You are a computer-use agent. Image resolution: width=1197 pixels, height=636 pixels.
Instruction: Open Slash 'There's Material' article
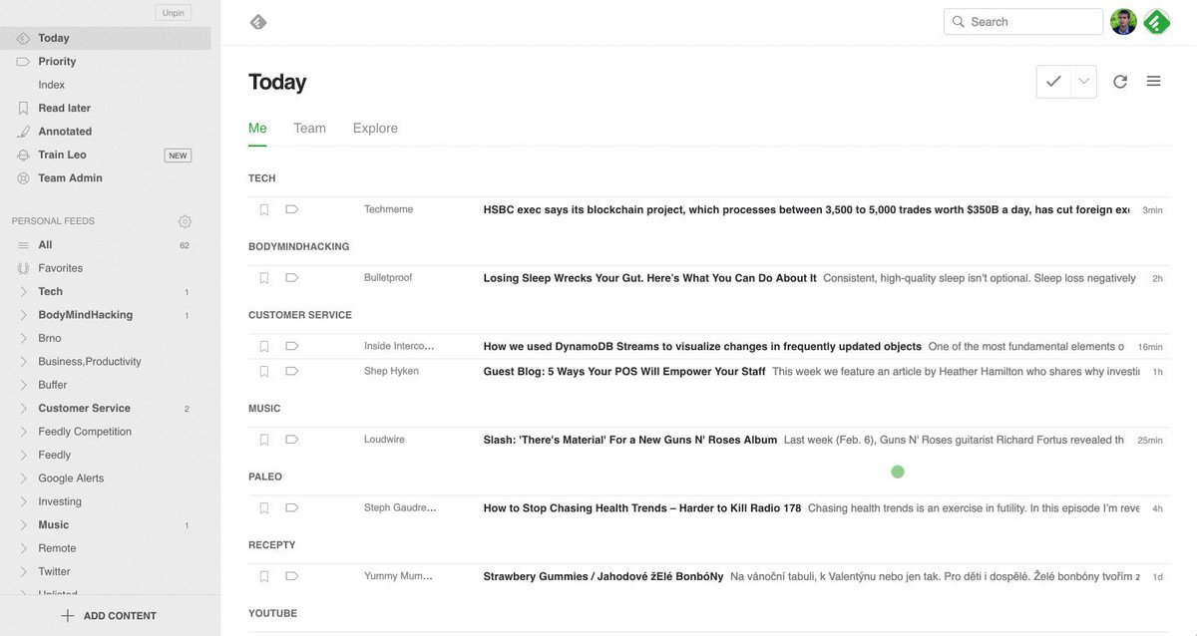630,440
